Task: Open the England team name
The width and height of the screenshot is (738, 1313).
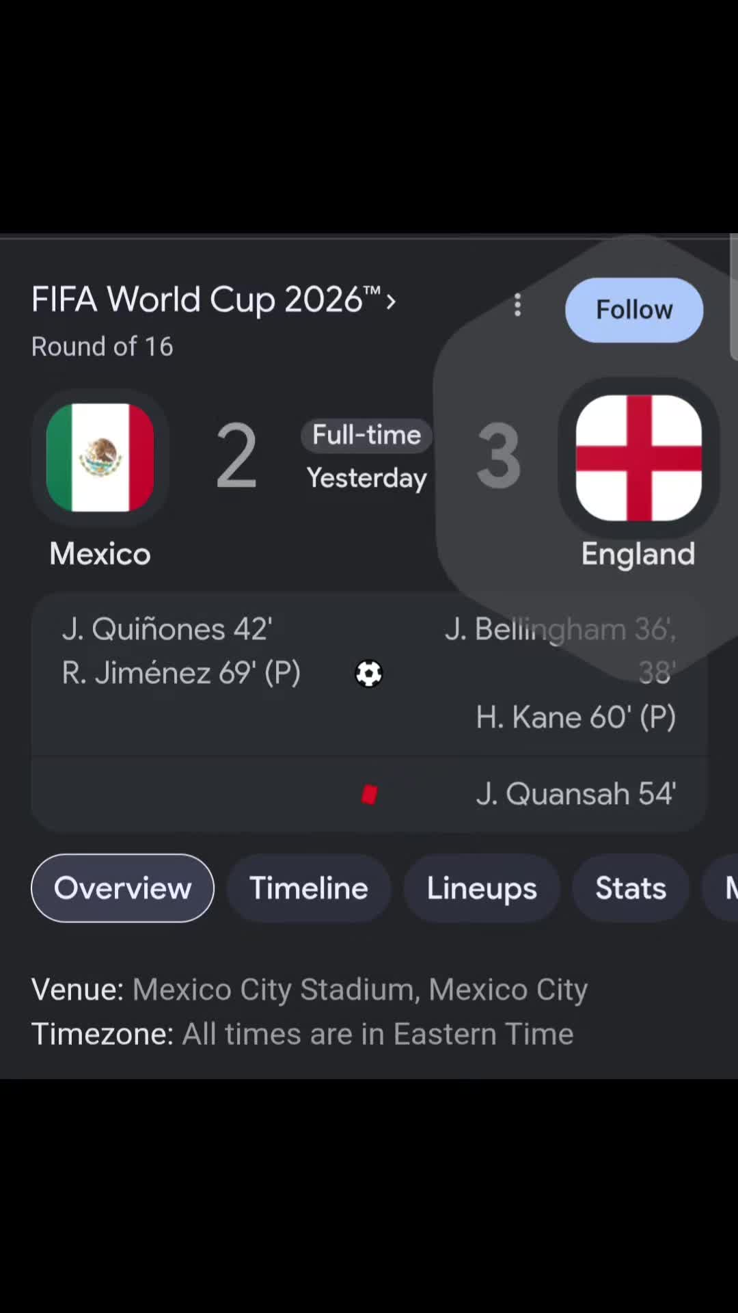Action: (x=638, y=554)
